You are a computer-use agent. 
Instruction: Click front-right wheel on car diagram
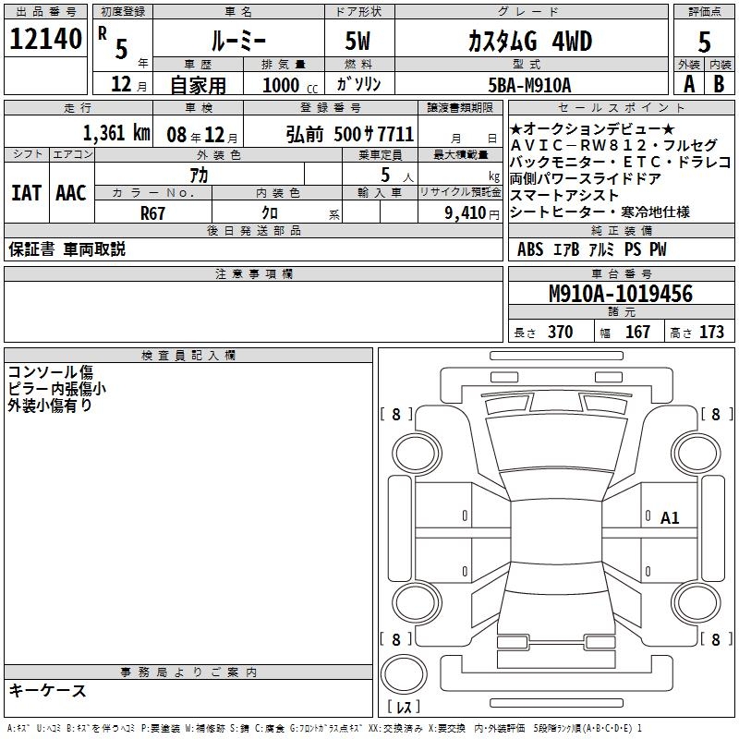[697, 454]
